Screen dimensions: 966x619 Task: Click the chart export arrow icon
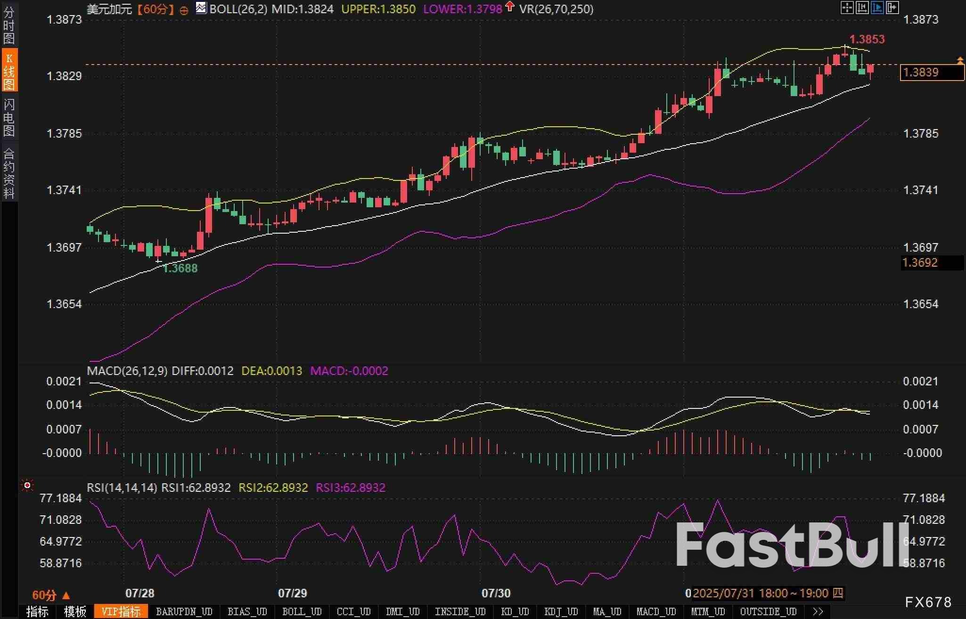coord(892,8)
